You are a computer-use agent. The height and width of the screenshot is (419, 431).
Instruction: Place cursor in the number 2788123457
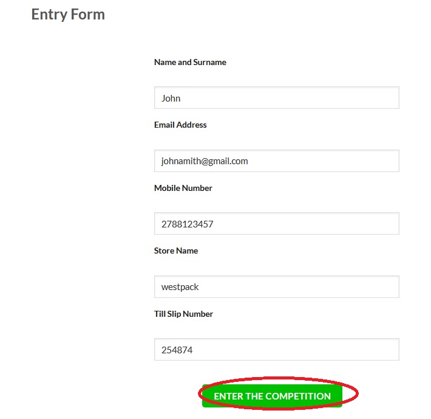(188, 224)
